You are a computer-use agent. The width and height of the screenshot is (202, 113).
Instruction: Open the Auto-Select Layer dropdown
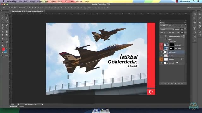click(22, 8)
